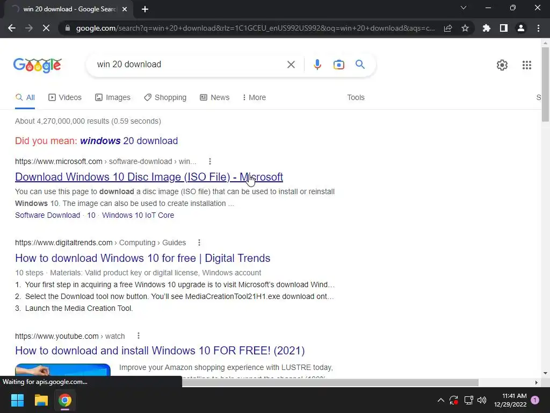The width and height of the screenshot is (550, 413).
Task: Click the browser forward arrow
Action: click(x=29, y=28)
